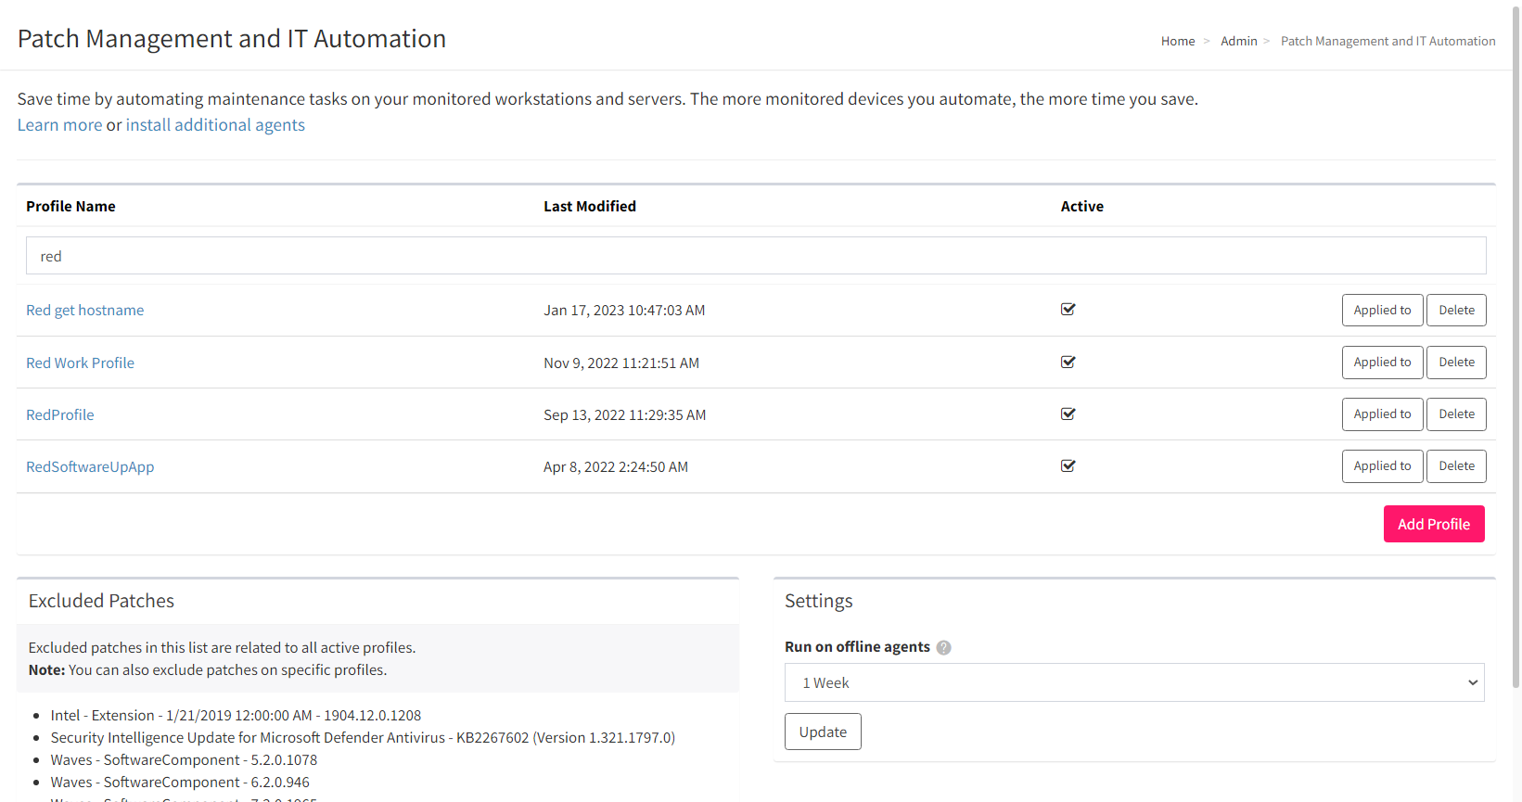
Task: Go to Admin breadcrumb
Action: pos(1238,41)
